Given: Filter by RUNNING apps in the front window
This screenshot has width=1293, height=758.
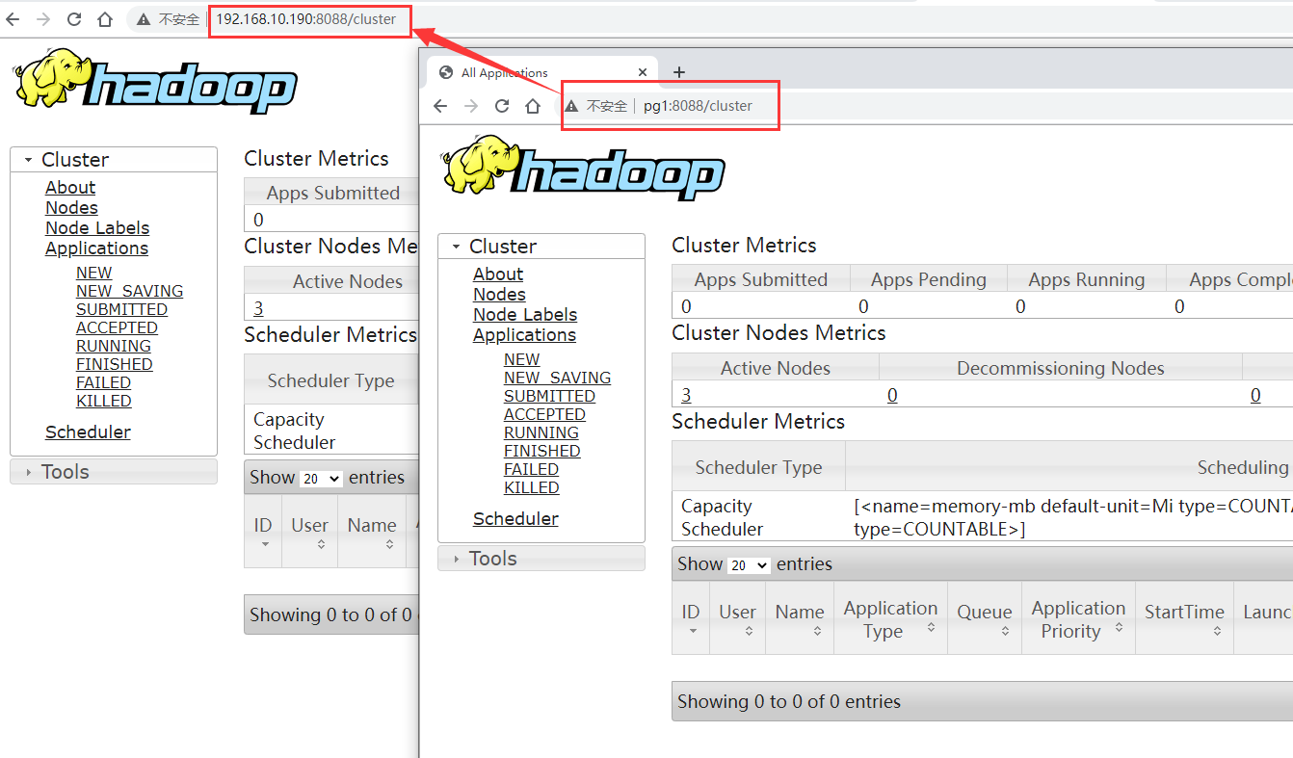Looking at the screenshot, I should click(x=541, y=432).
